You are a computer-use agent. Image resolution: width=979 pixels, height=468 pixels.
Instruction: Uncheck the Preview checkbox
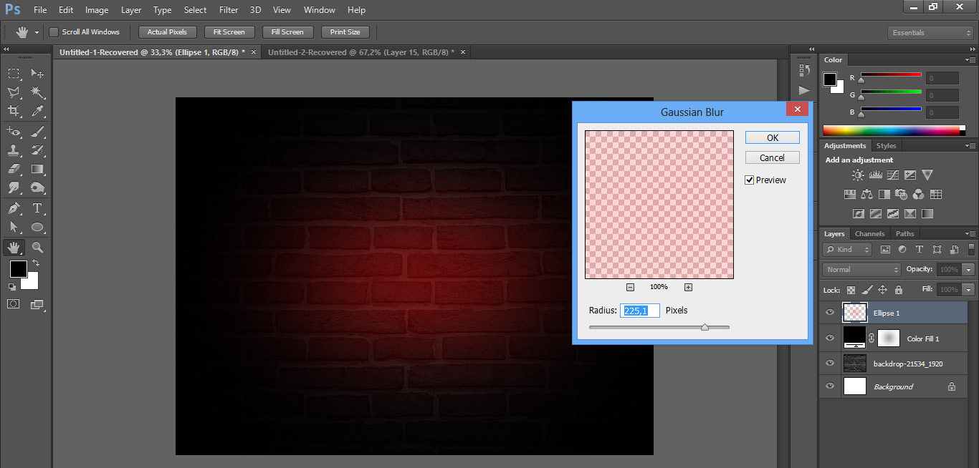[750, 180]
